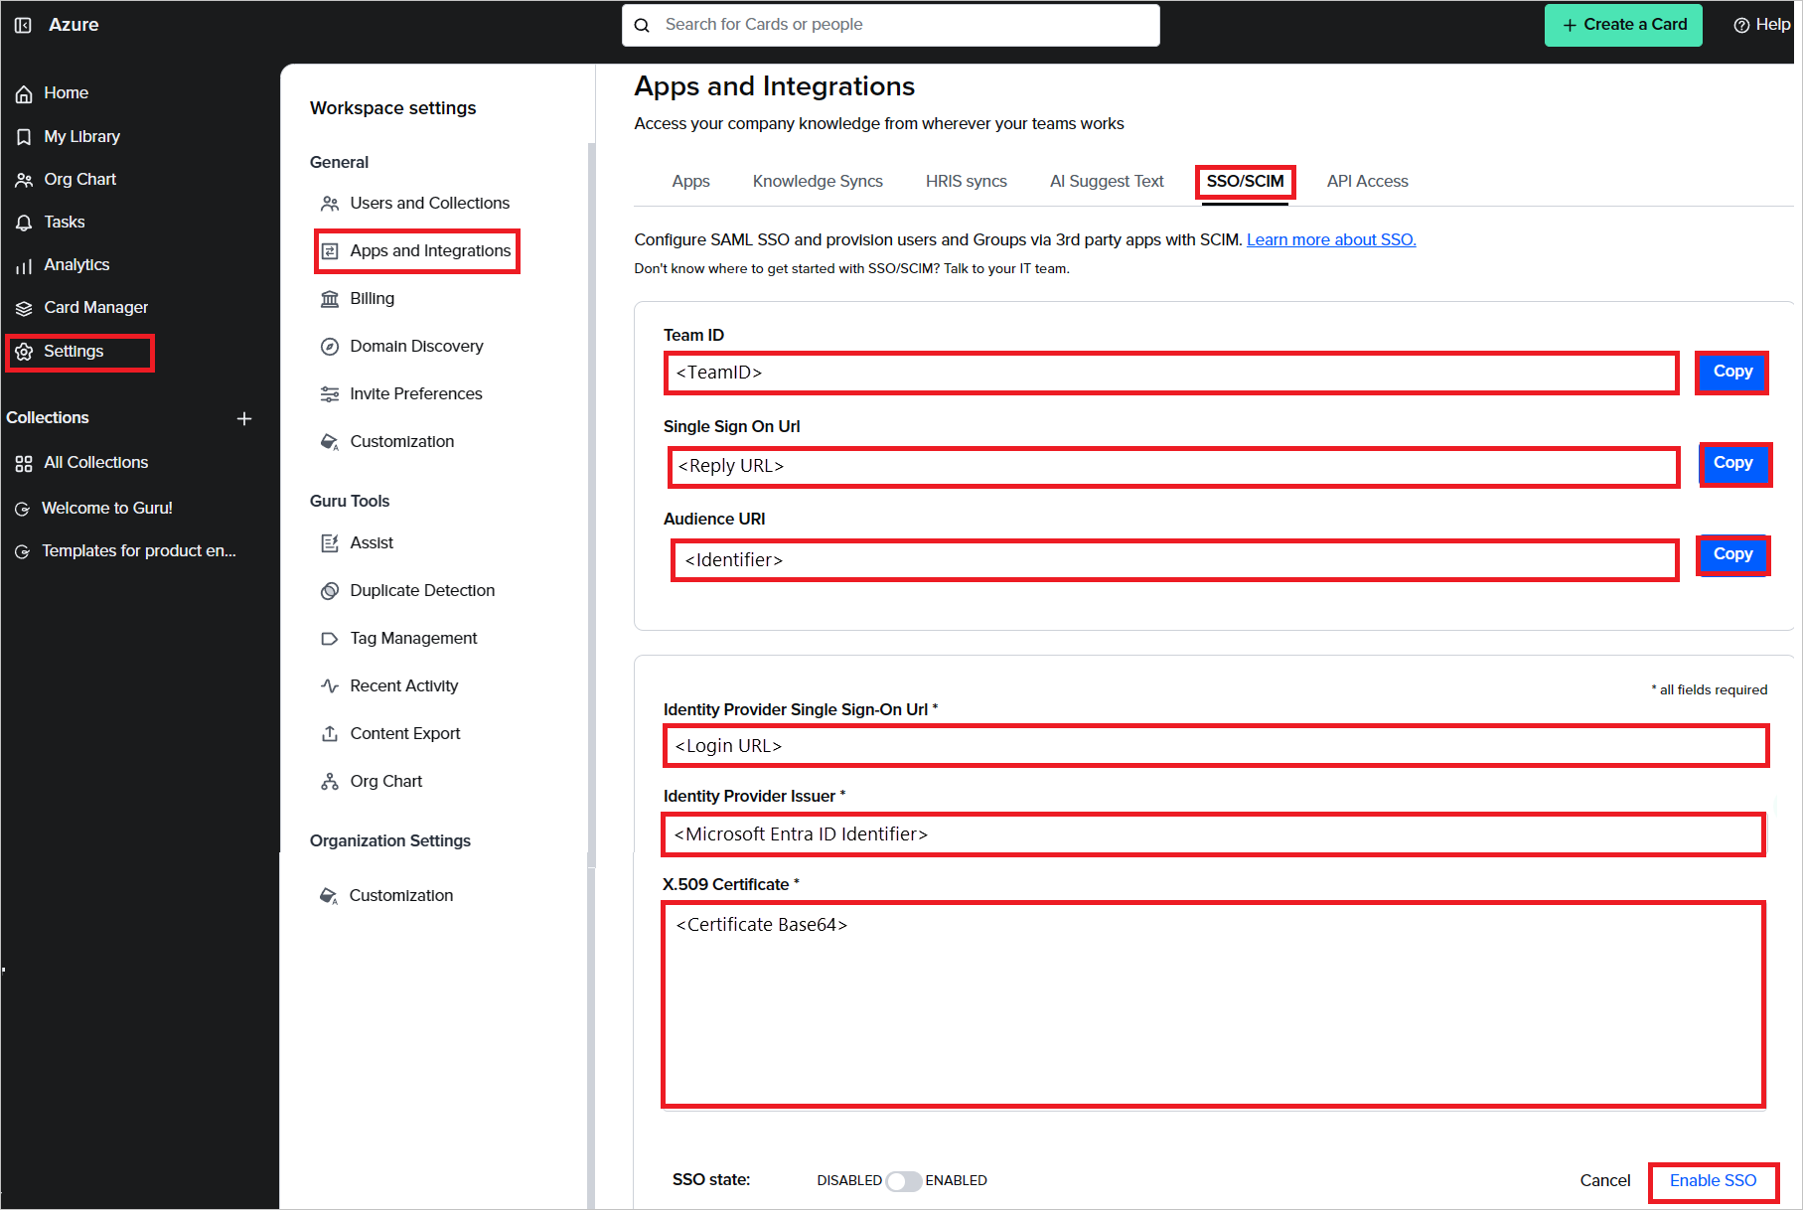Switch to the API Access tab
This screenshot has width=1803, height=1210.
(x=1367, y=181)
